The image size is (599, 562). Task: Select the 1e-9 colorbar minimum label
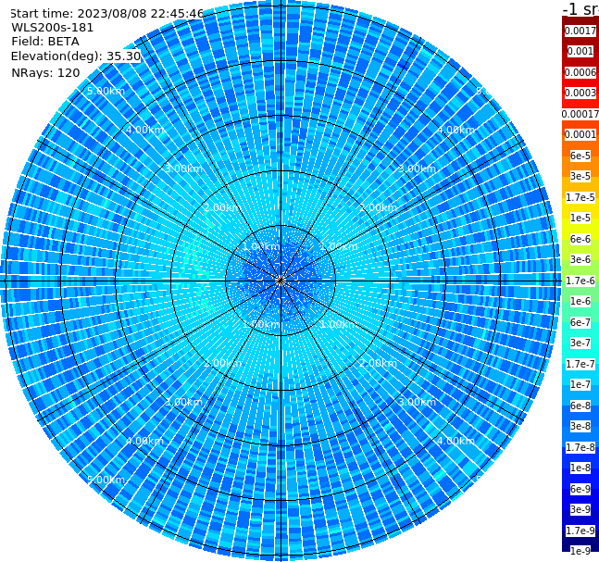click(580, 551)
